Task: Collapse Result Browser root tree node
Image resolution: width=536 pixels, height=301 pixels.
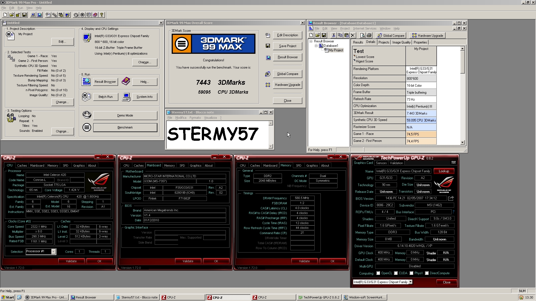Action: point(311,41)
